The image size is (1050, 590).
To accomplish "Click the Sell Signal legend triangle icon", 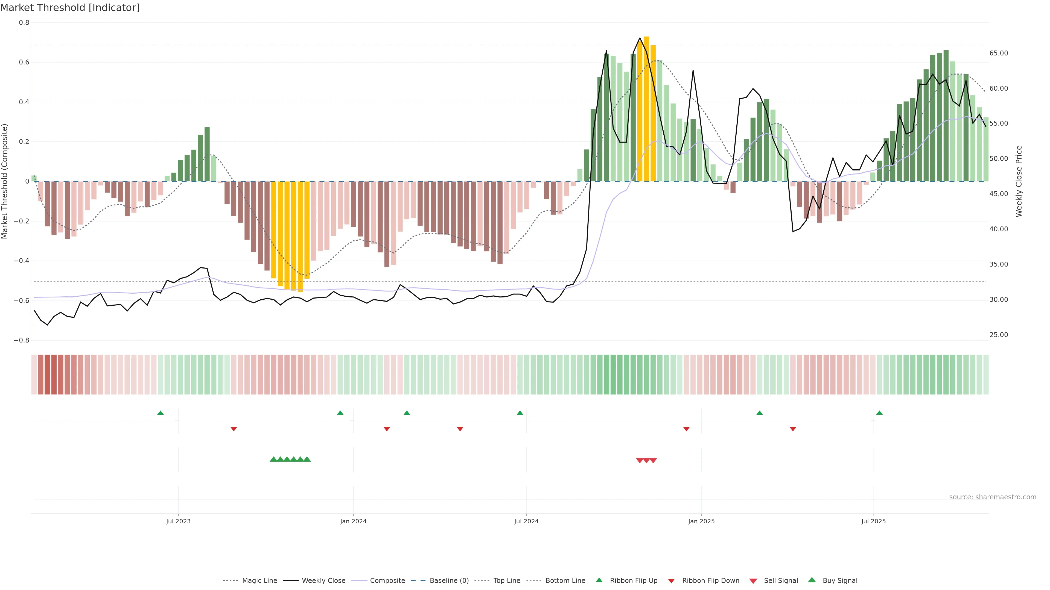I will click(753, 581).
